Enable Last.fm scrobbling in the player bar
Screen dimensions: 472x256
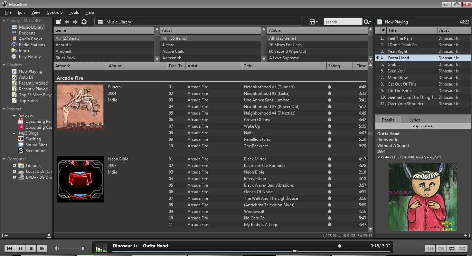coord(441,248)
